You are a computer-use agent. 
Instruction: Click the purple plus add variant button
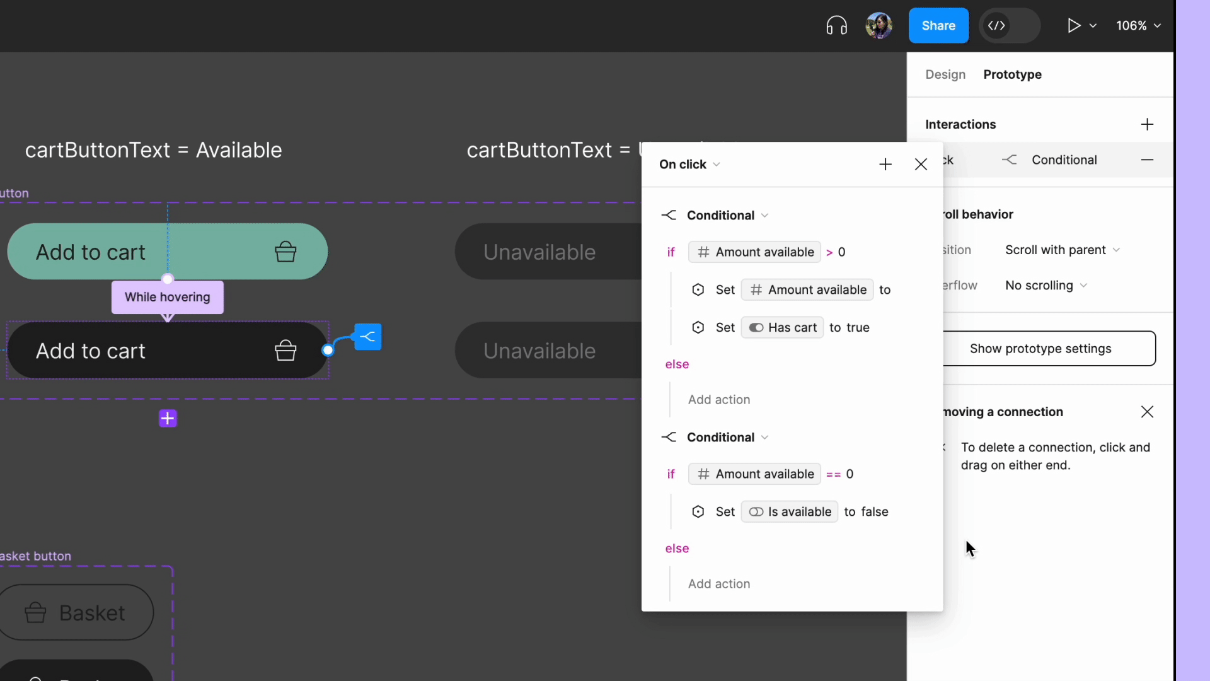pos(168,419)
